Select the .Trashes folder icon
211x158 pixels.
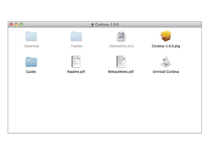76,37
